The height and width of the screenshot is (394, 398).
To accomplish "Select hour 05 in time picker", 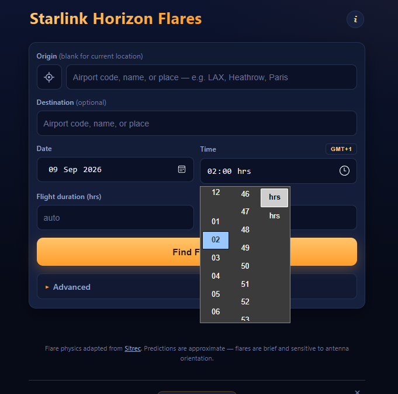I will [216, 294].
